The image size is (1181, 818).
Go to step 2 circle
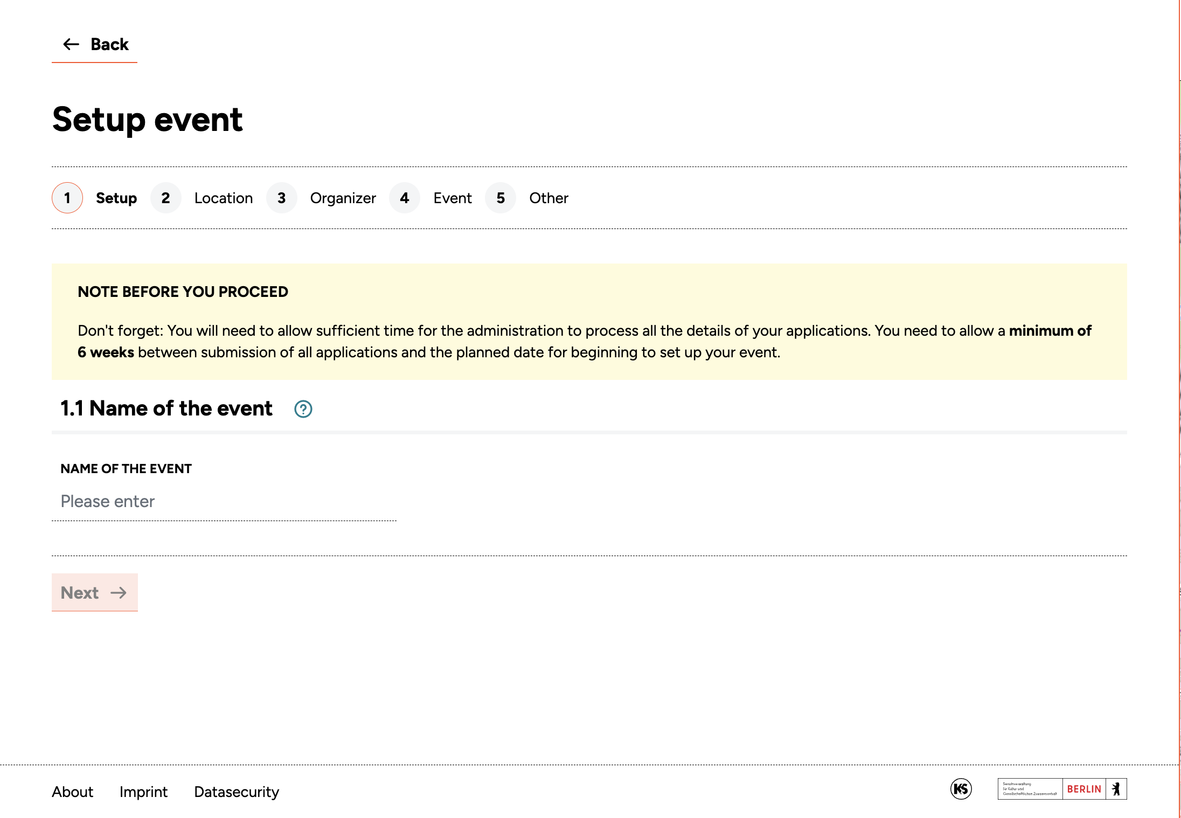(165, 198)
